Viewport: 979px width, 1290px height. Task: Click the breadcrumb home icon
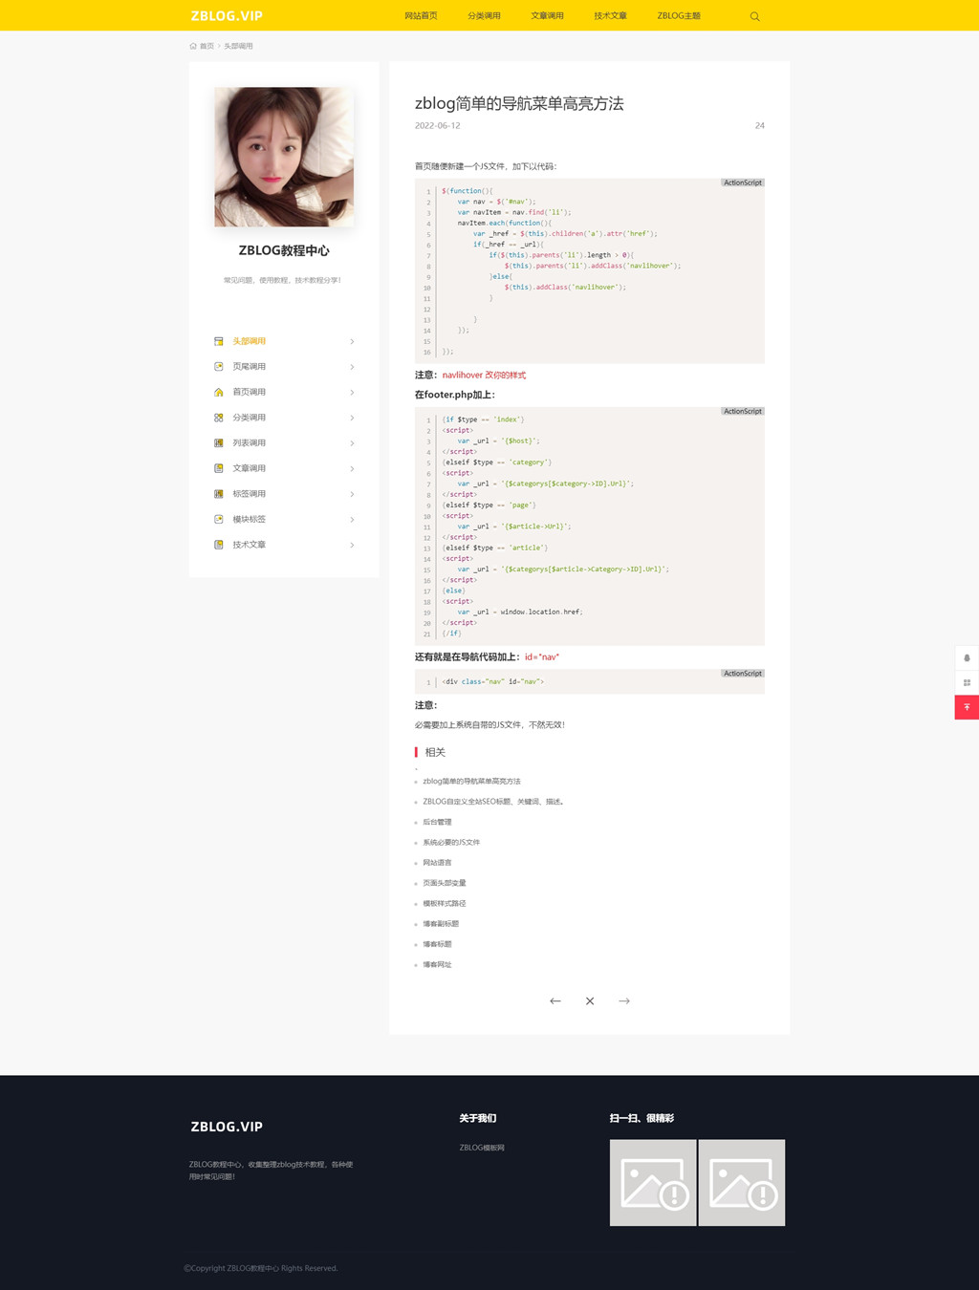193,46
